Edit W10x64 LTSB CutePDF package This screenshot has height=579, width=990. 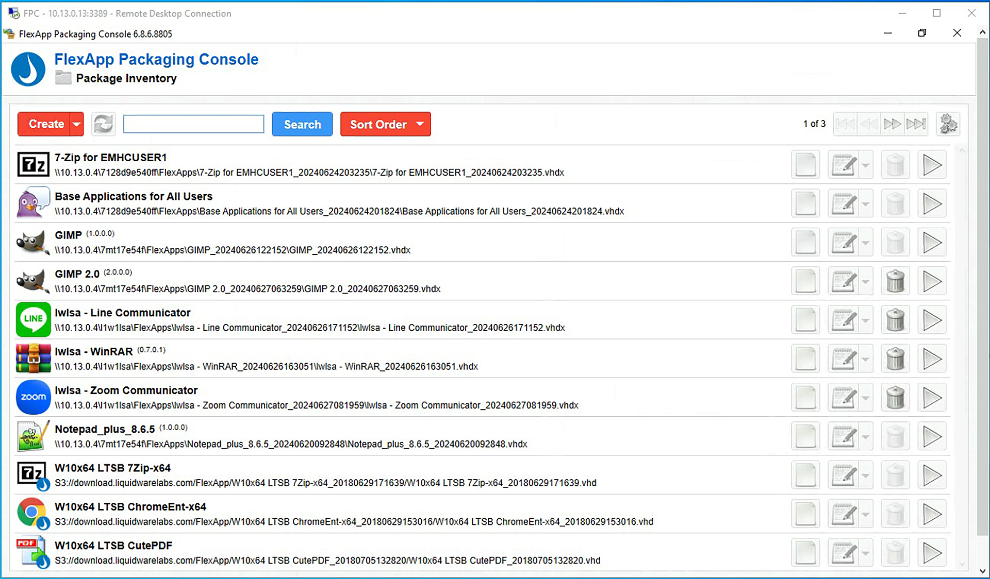(843, 553)
